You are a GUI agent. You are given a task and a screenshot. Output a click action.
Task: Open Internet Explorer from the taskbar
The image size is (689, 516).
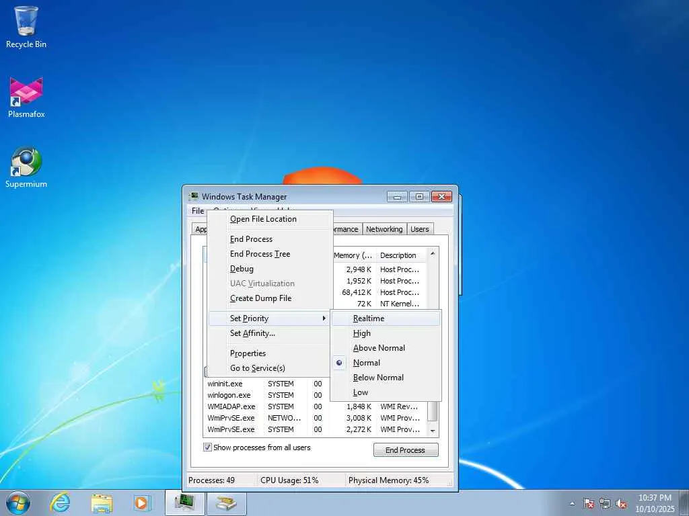(x=60, y=503)
